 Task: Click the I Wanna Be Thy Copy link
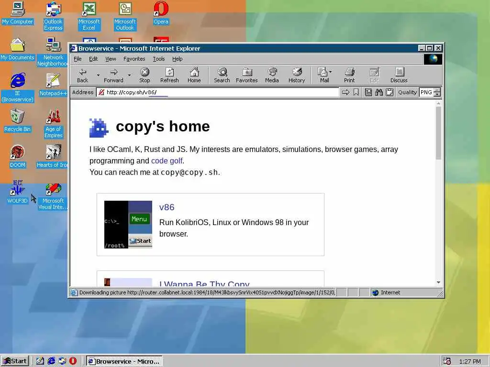[x=204, y=283]
